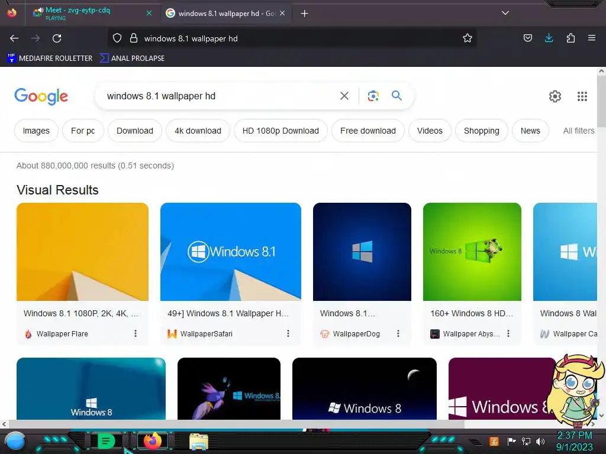Image resolution: width=606 pixels, height=454 pixels.
Task: Click the Firefox taskbar icon
Action: tap(152, 441)
